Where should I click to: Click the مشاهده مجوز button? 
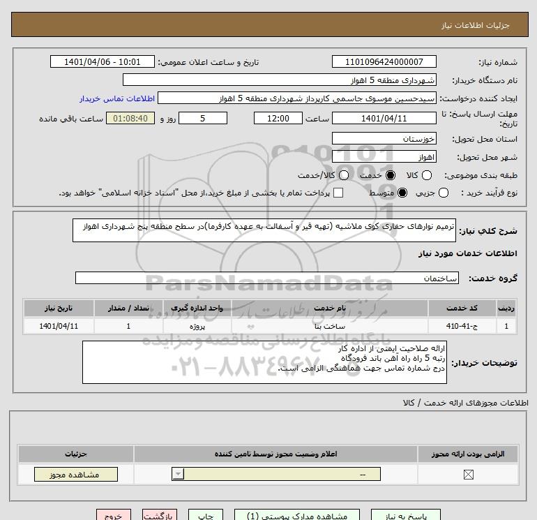click(76, 475)
